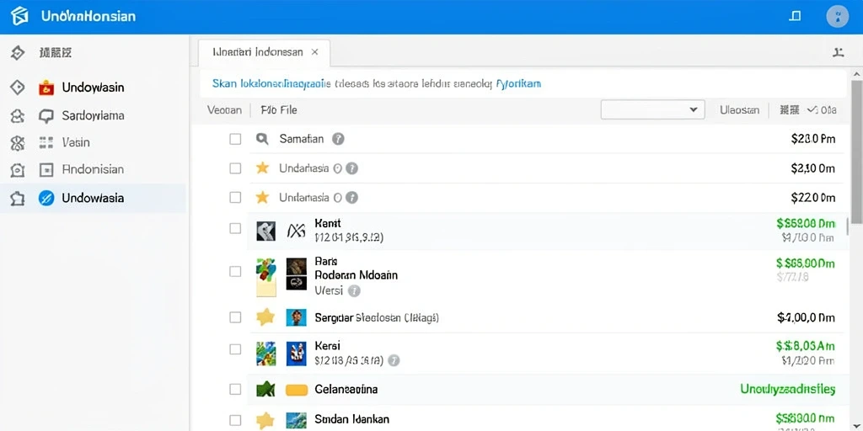Tick the Sergdar row checkbox
Viewport: 863px width, 431px height.
tap(235, 317)
